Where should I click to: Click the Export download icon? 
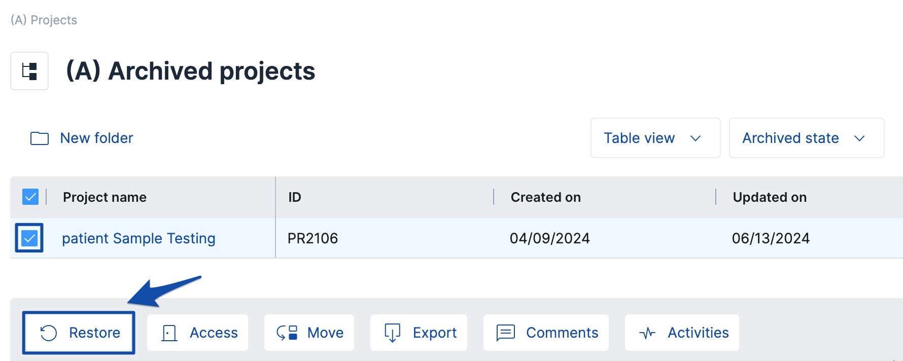click(x=392, y=333)
